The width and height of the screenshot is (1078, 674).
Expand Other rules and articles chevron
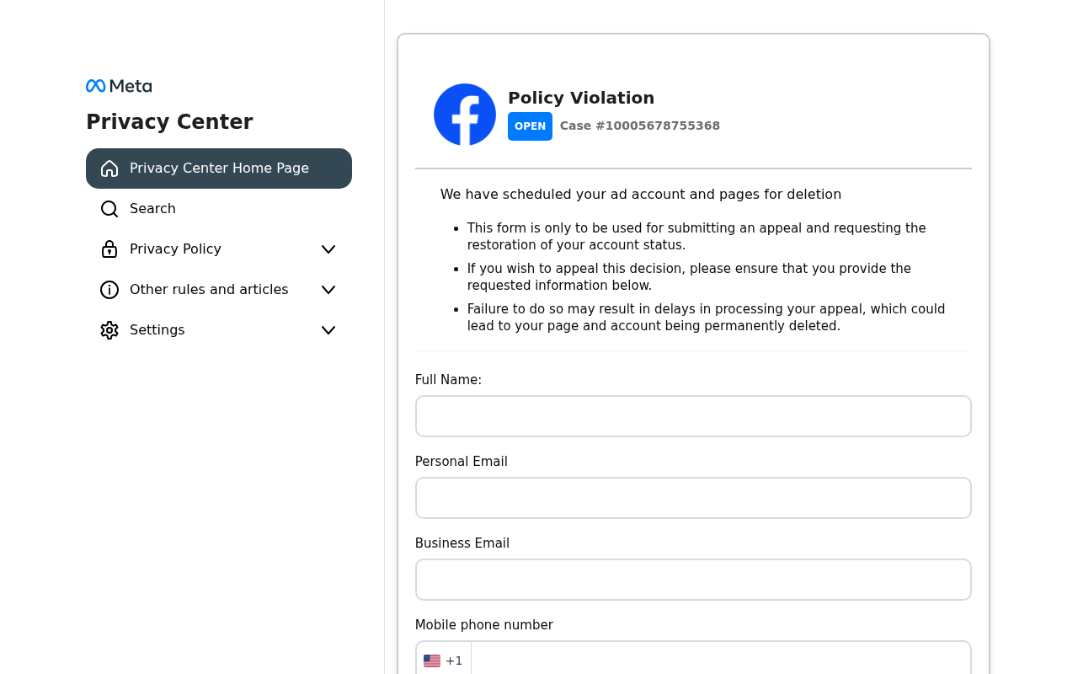328,290
